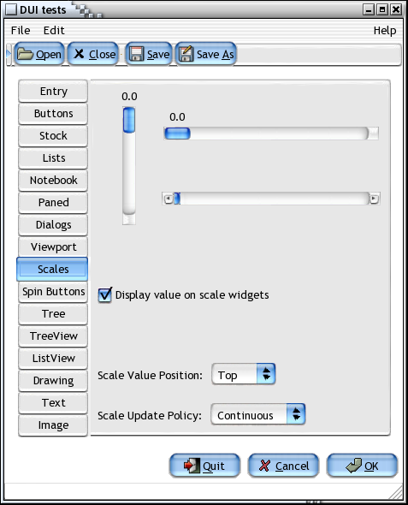
Task: Click the Close X icon in toolbar
Action: 79,54
